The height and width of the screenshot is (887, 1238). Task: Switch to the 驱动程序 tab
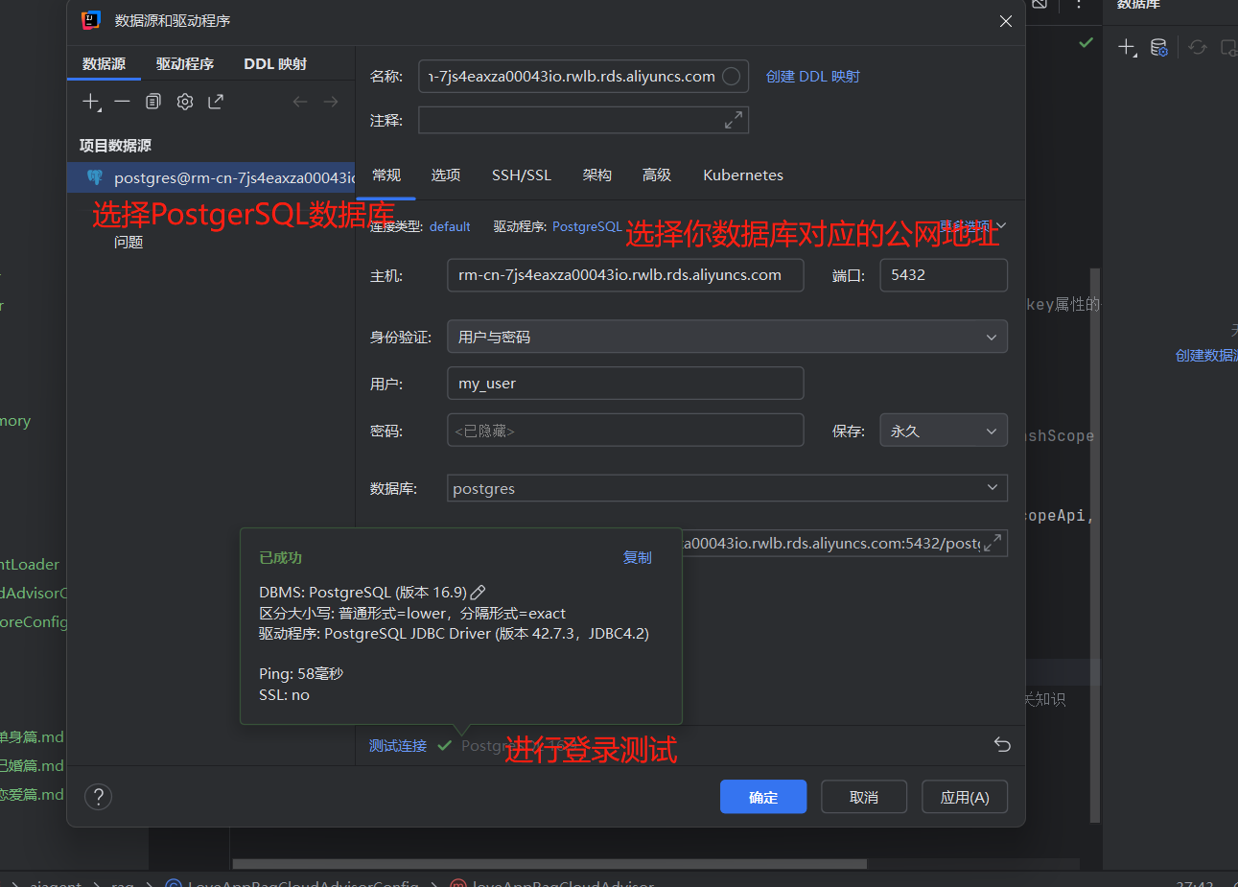[x=185, y=64]
